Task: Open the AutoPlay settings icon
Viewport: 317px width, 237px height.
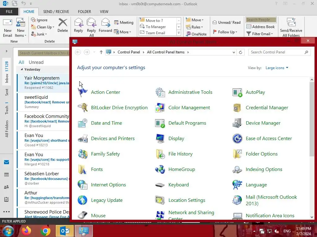Action: tap(249, 92)
